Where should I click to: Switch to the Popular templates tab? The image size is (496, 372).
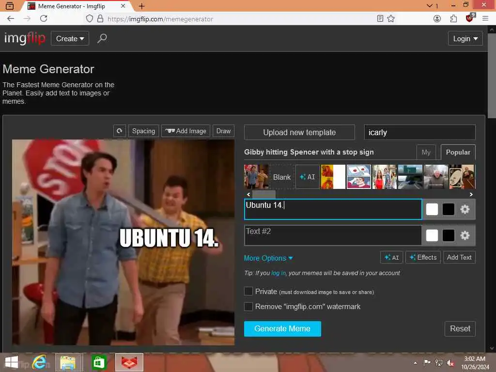tap(458, 152)
